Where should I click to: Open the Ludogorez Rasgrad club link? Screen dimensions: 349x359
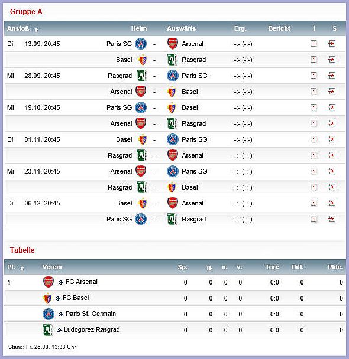tap(92, 329)
